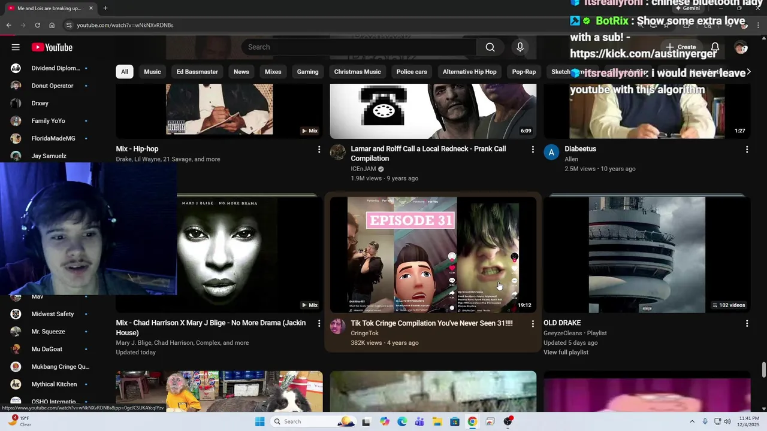The height and width of the screenshot is (431, 767).
Task: Play Lamar and Rolff prank call thumbnail
Action: 433,111
